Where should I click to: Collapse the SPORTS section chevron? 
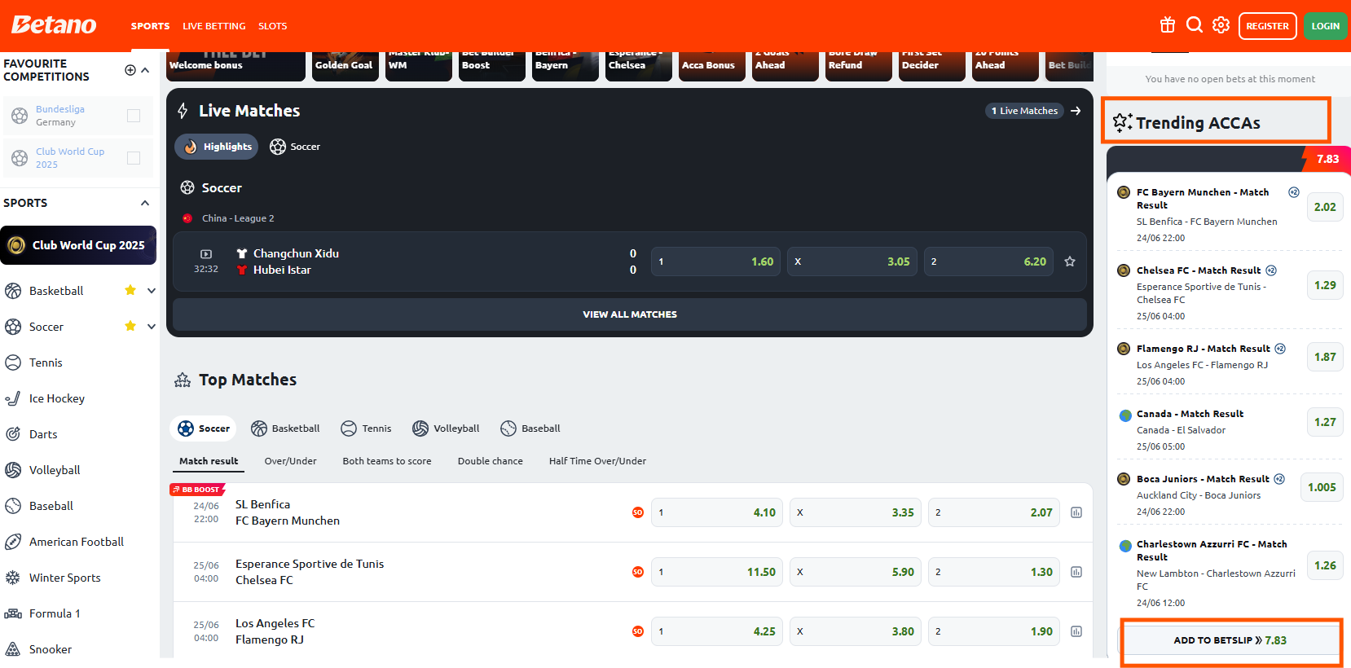(x=145, y=203)
